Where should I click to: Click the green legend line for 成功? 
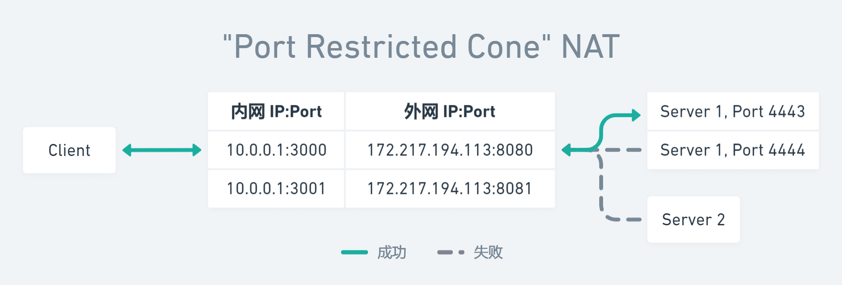(354, 252)
